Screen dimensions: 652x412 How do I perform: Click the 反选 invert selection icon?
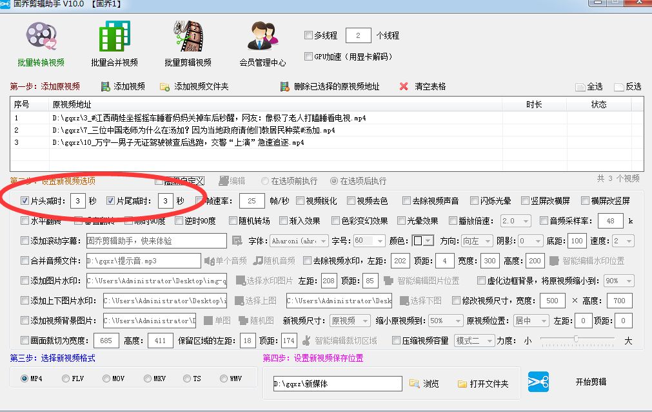619,87
